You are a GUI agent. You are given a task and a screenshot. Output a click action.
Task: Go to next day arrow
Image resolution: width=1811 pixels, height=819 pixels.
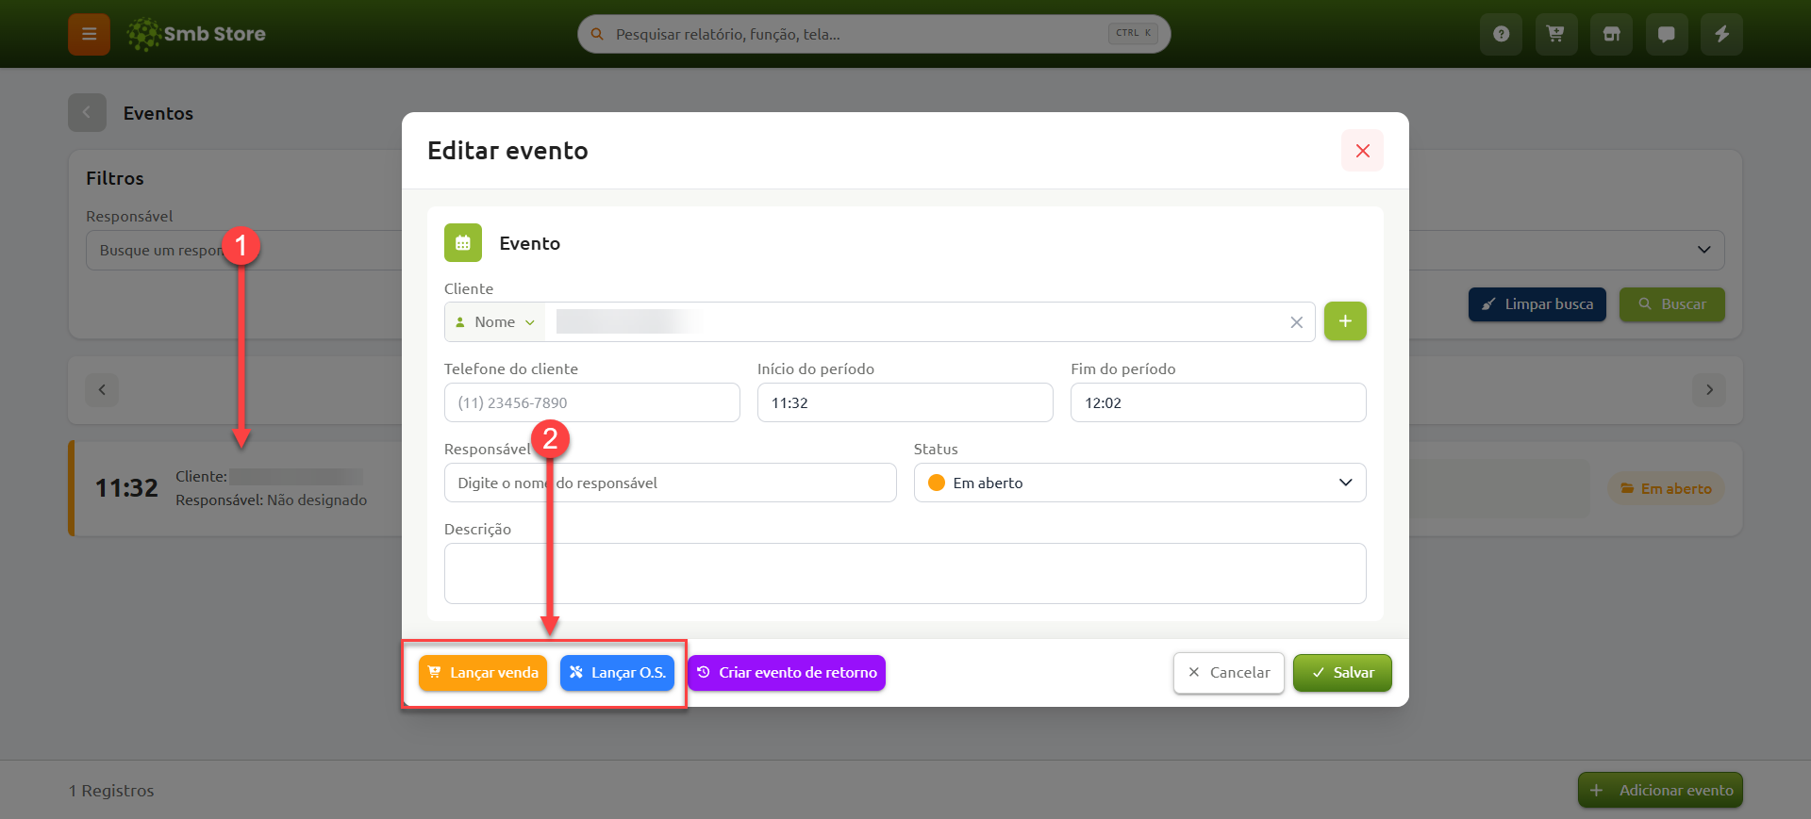(x=1709, y=389)
